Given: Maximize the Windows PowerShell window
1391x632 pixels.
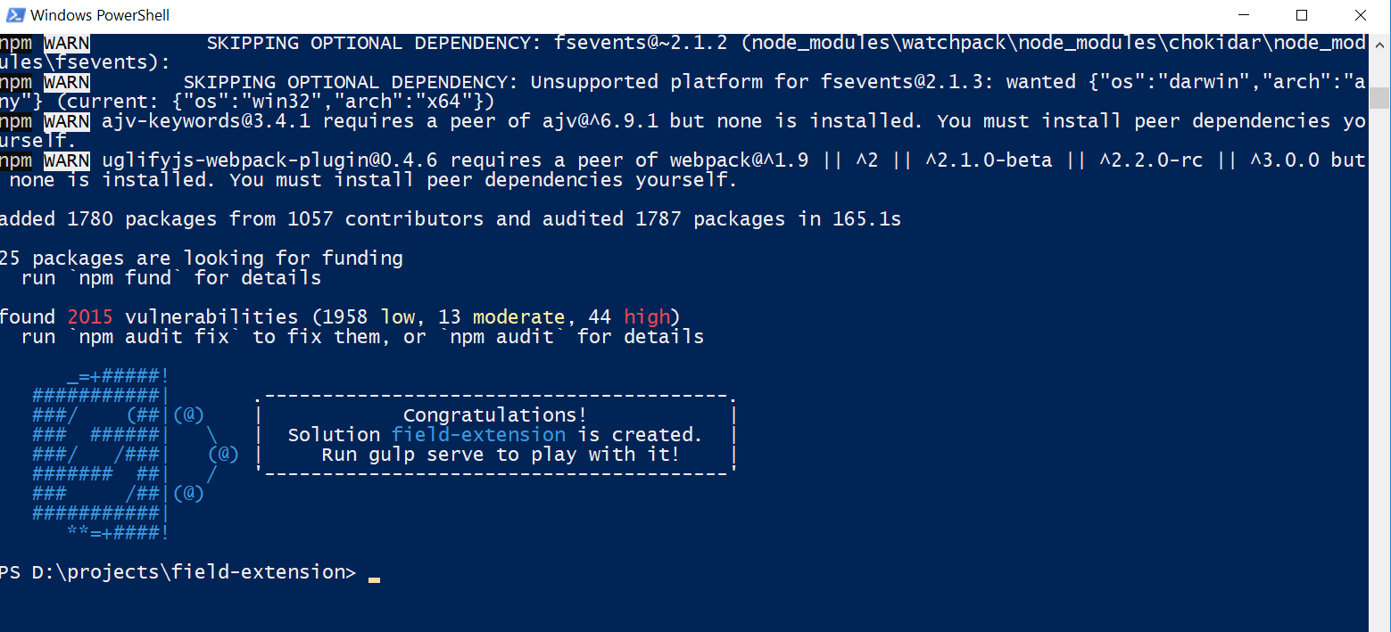Looking at the screenshot, I should pyautogui.click(x=1302, y=15).
